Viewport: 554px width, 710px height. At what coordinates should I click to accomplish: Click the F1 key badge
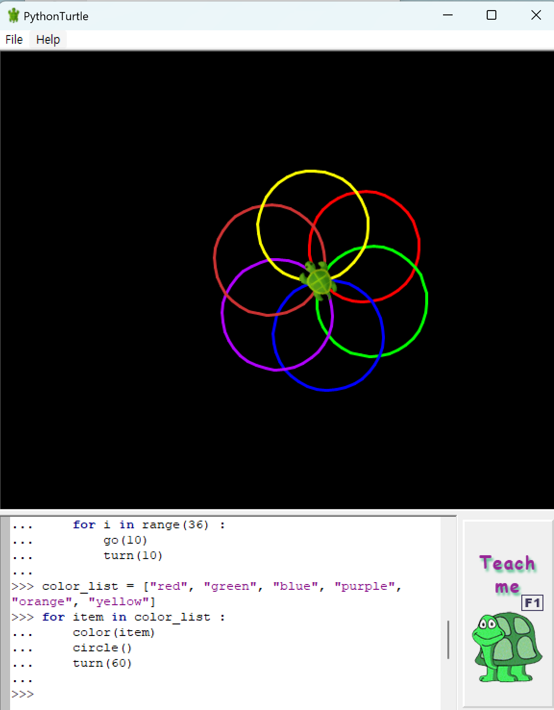[x=532, y=603]
